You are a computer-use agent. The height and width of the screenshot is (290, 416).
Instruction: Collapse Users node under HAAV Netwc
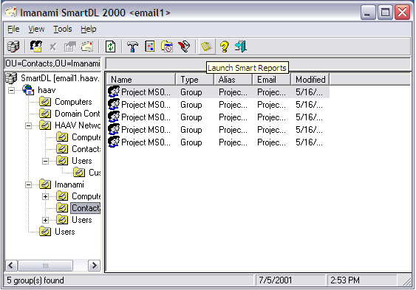click(45, 161)
